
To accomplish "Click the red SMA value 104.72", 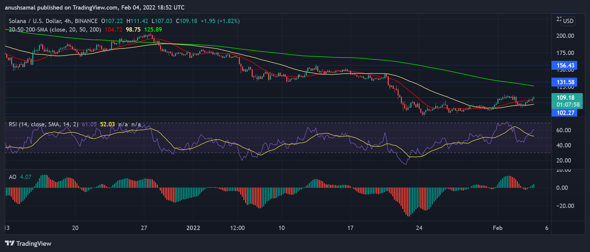I will pos(113,30).
